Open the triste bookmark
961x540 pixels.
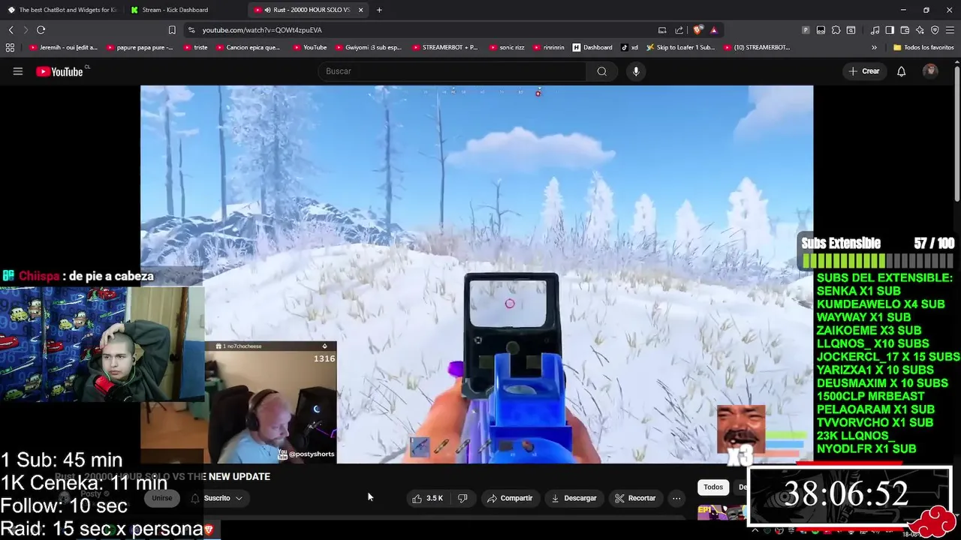pyautogui.click(x=194, y=47)
